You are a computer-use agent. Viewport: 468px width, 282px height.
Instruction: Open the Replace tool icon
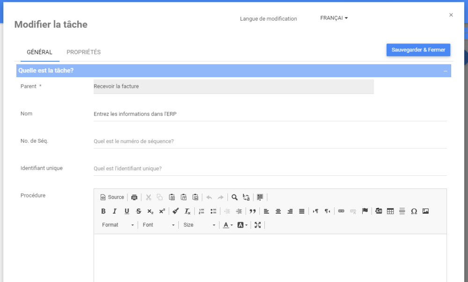(x=246, y=197)
